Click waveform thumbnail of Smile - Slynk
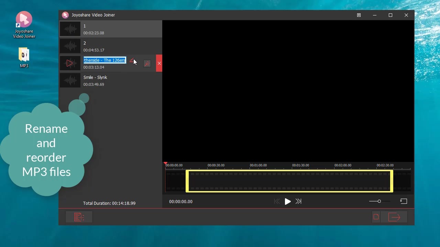The image size is (440, 247). coord(70,80)
